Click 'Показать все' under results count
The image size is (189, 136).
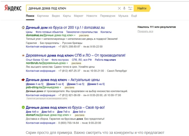coord(145,32)
